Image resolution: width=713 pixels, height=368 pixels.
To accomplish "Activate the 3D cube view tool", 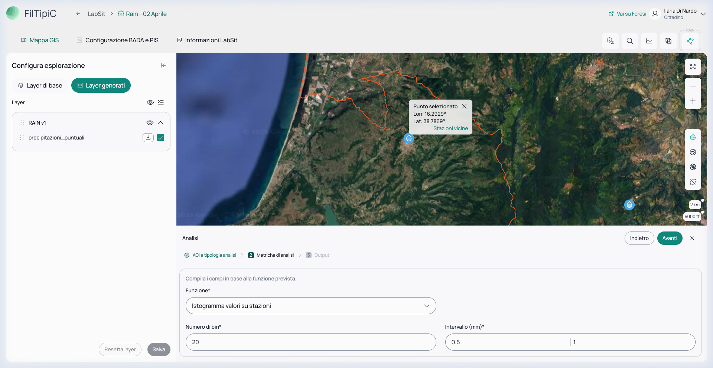I will point(668,41).
